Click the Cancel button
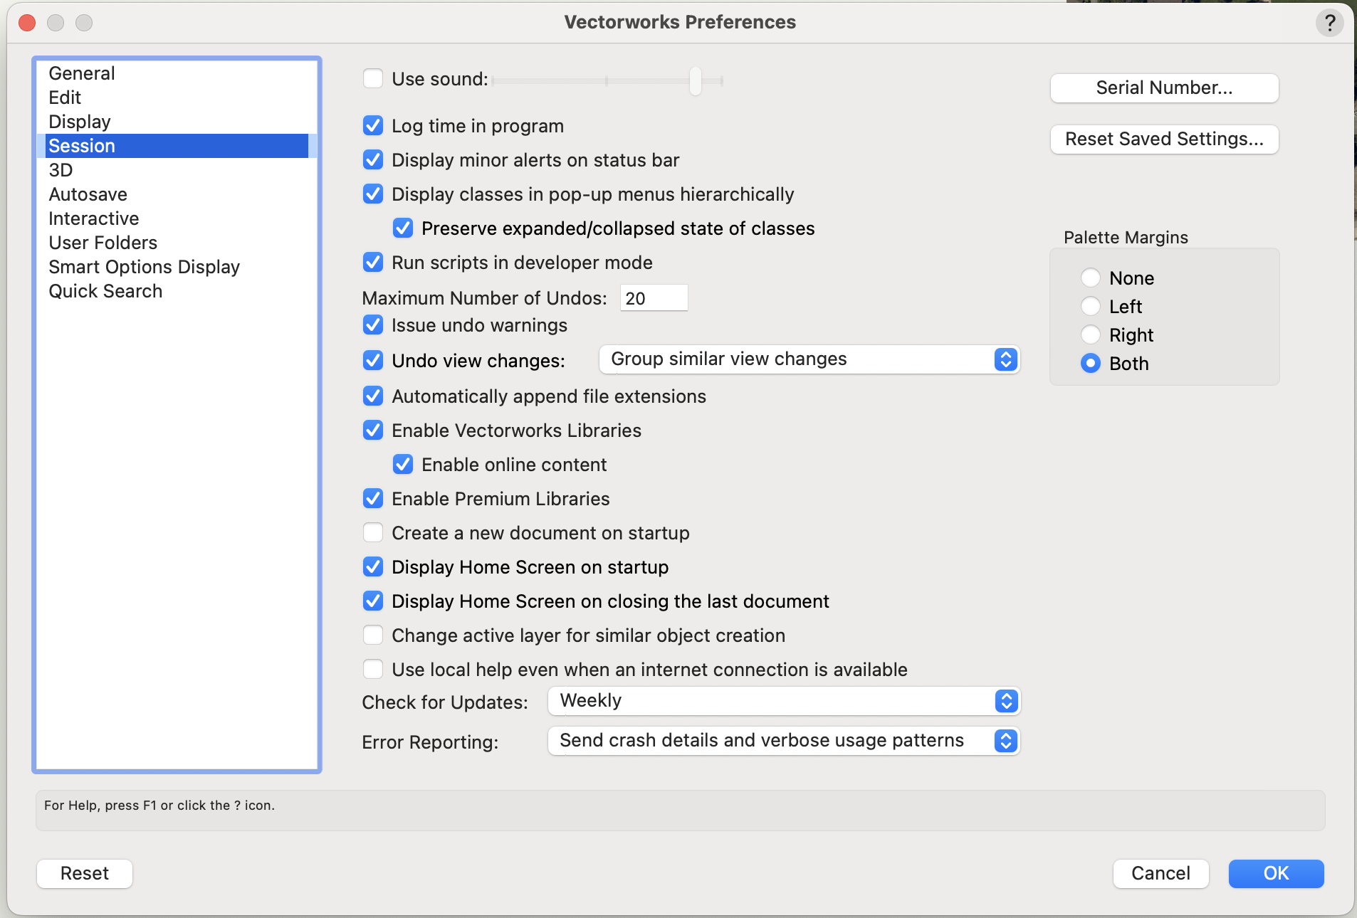1357x918 pixels. coord(1160,873)
